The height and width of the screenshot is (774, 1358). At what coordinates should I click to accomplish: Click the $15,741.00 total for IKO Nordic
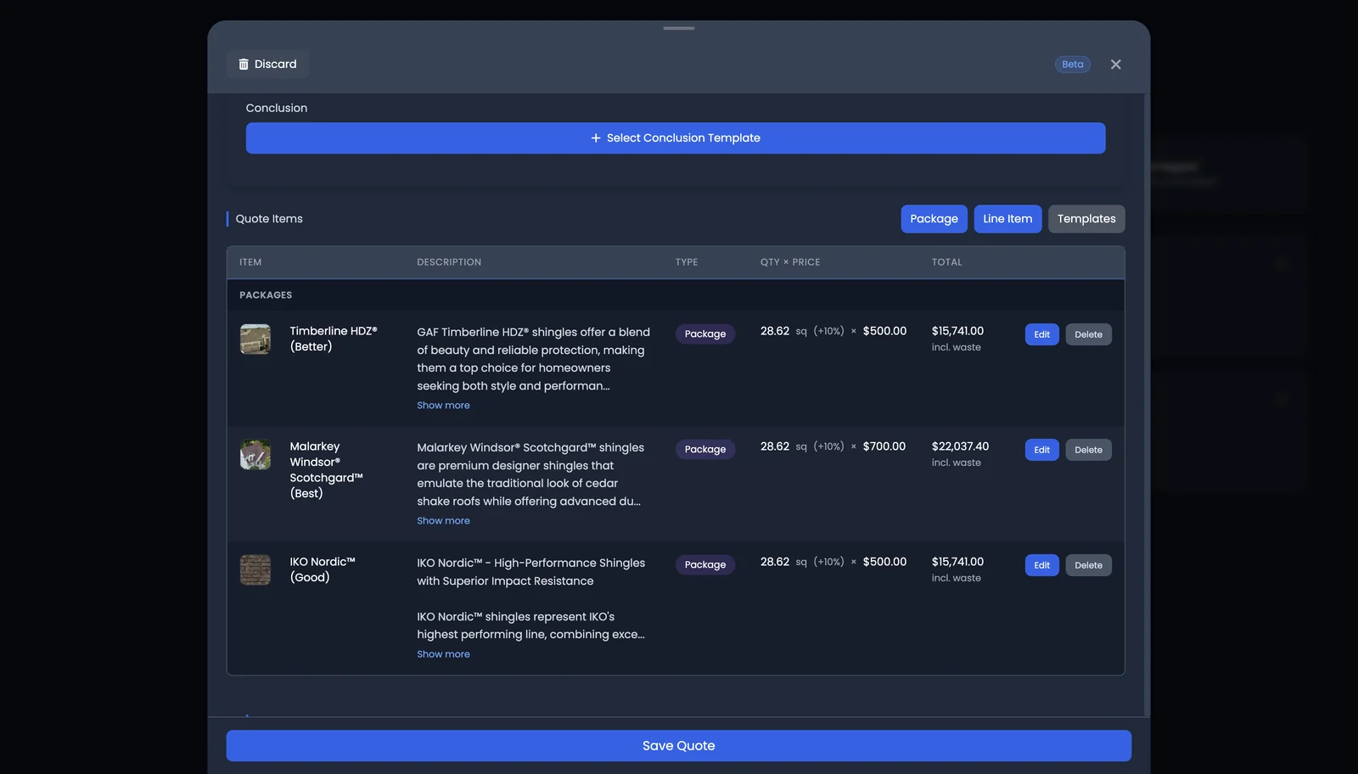957,562
